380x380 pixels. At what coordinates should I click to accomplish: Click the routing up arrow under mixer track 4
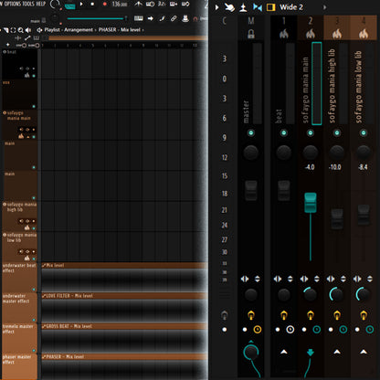364,352
